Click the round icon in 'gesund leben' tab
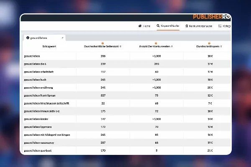This screenshot has height=167, width=251. (x=28, y=38)
